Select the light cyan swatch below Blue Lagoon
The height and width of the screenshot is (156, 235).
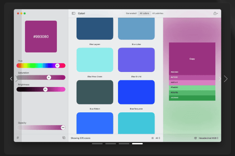click(x=95, y=60)
